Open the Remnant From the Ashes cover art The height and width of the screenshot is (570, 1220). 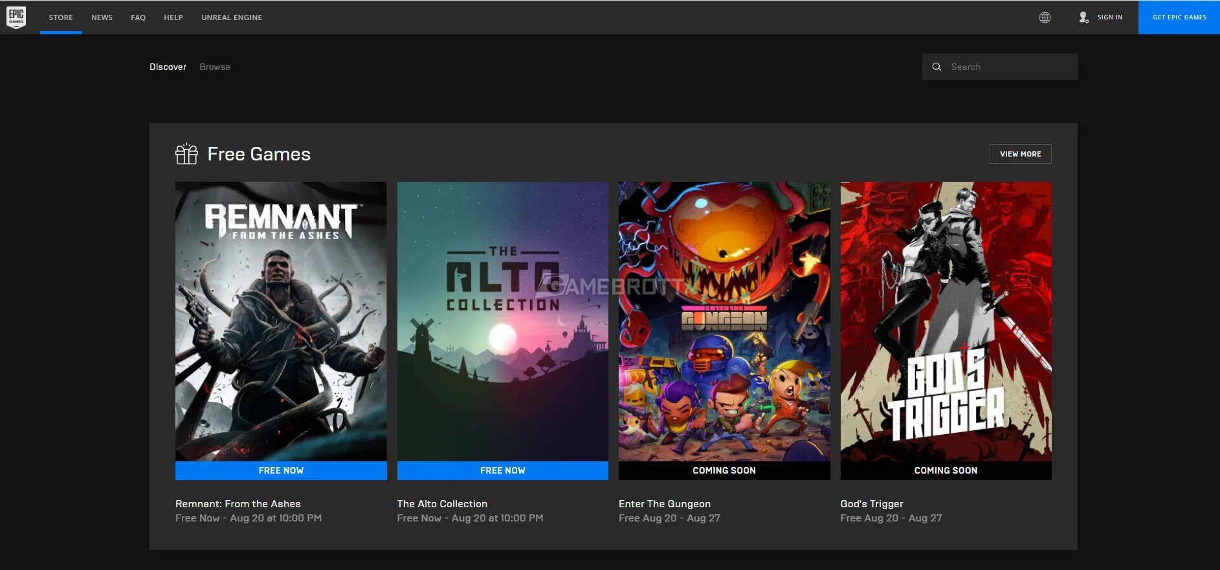281,322
